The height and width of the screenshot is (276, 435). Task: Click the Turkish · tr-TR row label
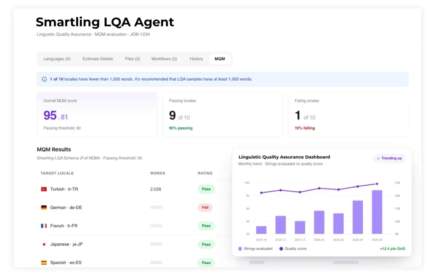click(64, 189)
